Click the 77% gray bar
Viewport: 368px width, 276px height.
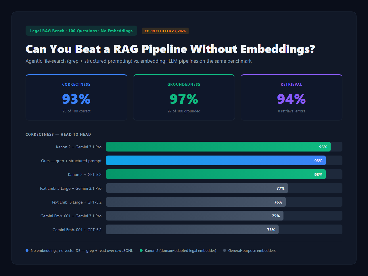[x=197, y=188]
